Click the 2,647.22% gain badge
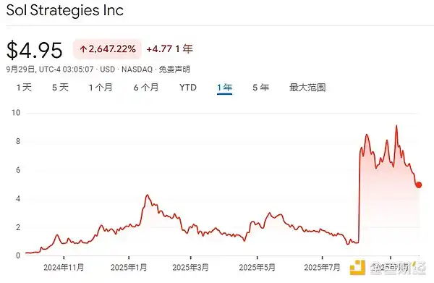This screenshot has width=434, height=283. pos(107,49)
